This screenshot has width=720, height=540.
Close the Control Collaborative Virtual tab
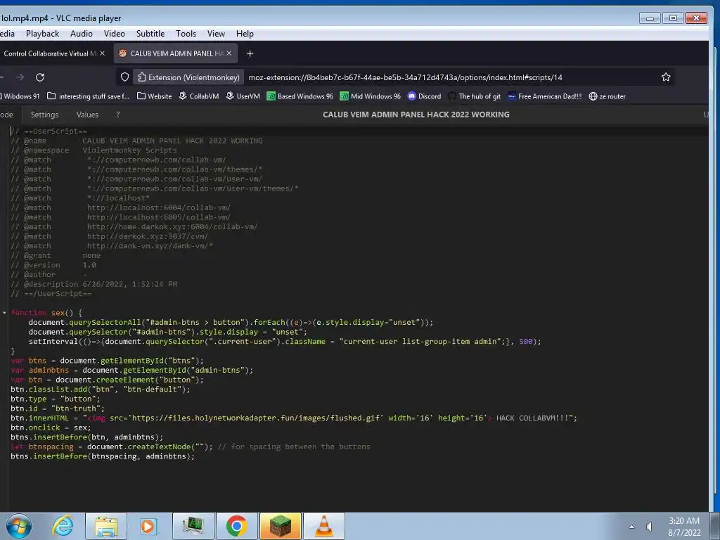(103, 53)
